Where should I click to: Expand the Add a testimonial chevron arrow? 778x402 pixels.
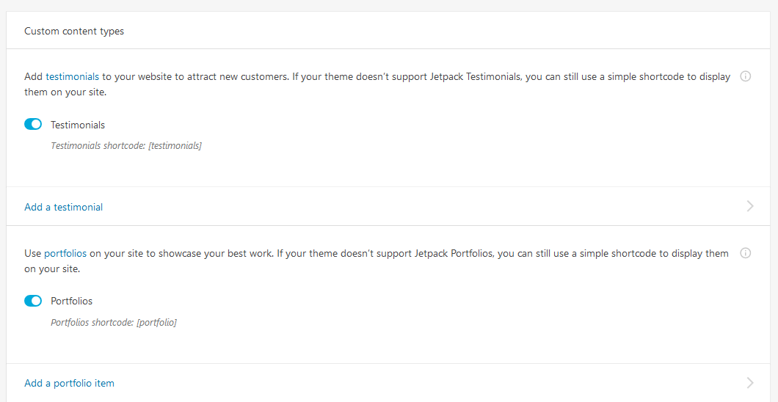750,206
